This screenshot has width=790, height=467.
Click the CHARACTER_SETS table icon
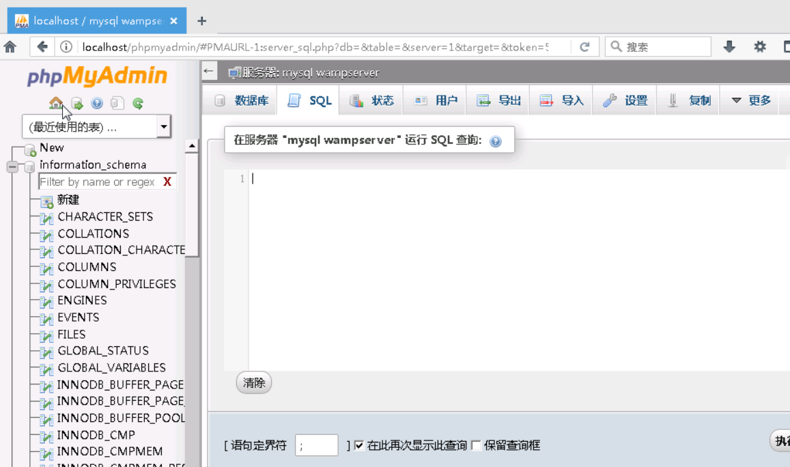46,218
